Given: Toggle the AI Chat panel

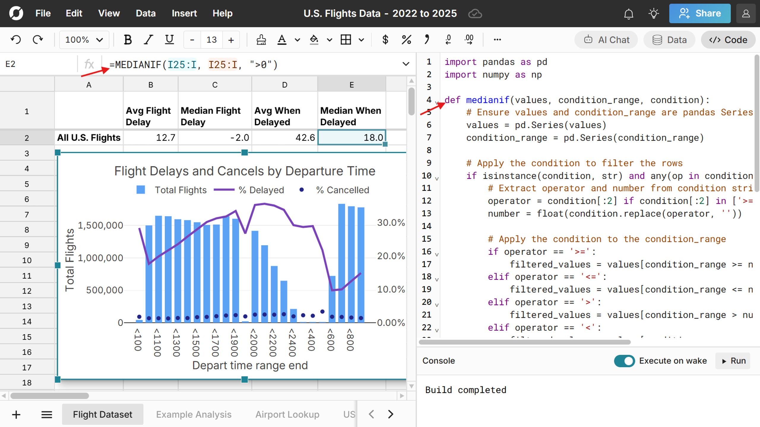Looking at the screenshot, I should click(606, 40).
